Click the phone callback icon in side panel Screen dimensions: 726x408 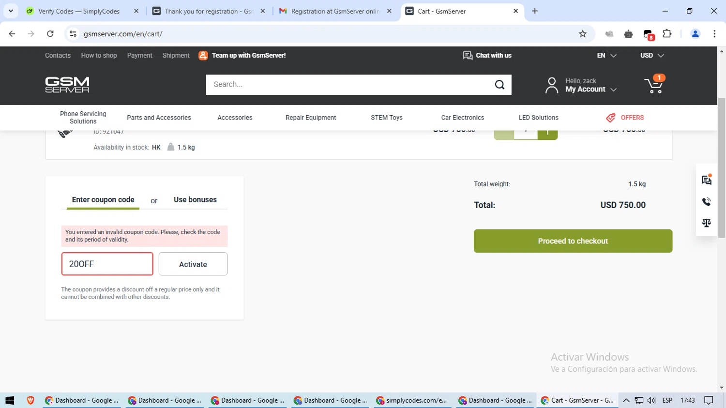pos(707,202)
